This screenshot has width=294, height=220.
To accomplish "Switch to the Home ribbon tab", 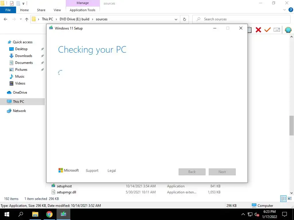I will coord(24,10).
